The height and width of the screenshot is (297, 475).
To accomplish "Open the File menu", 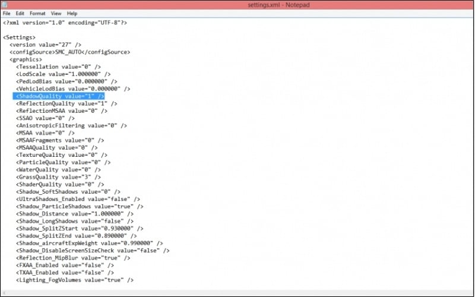I will (x=7, y=13).
